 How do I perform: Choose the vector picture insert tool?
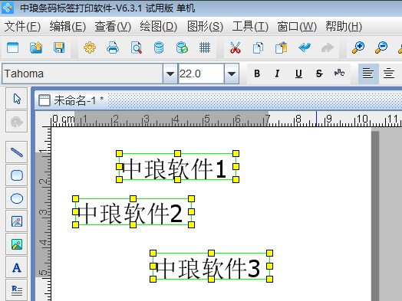tap(17, 221)
